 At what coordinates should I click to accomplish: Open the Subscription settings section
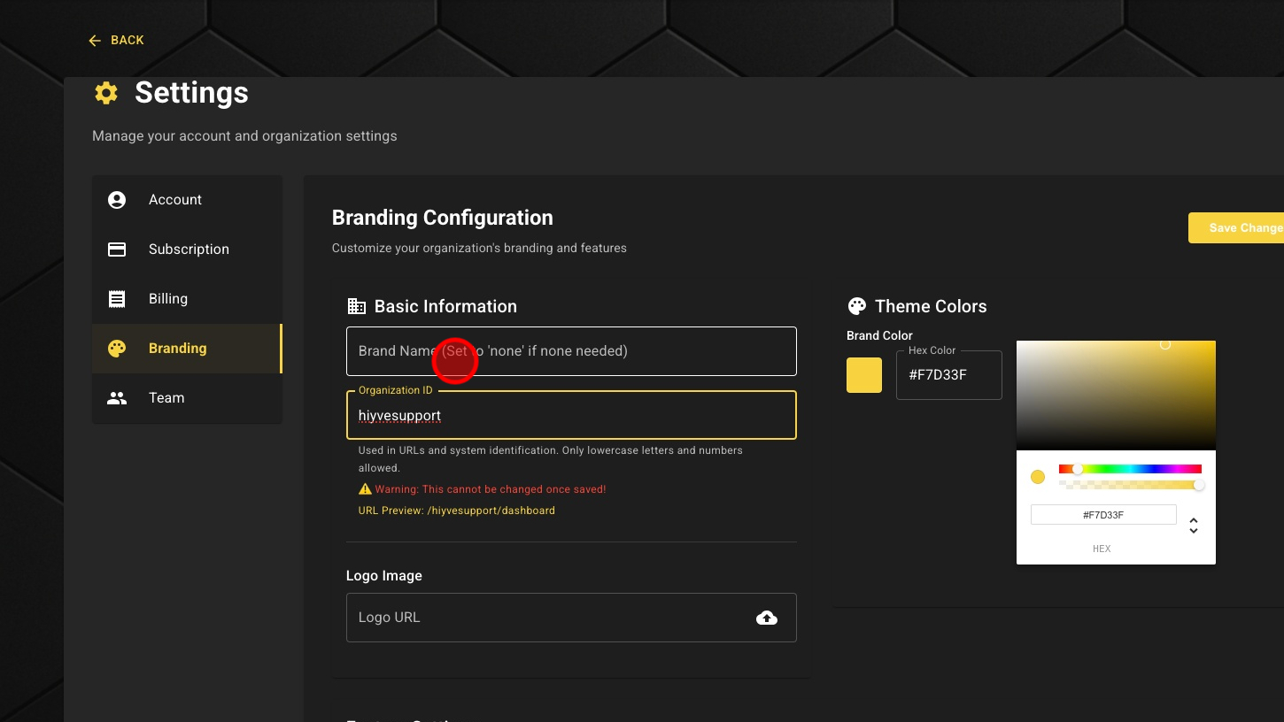tap(188, 250)
